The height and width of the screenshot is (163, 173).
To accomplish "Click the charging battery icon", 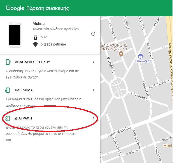I will point(35,37).
